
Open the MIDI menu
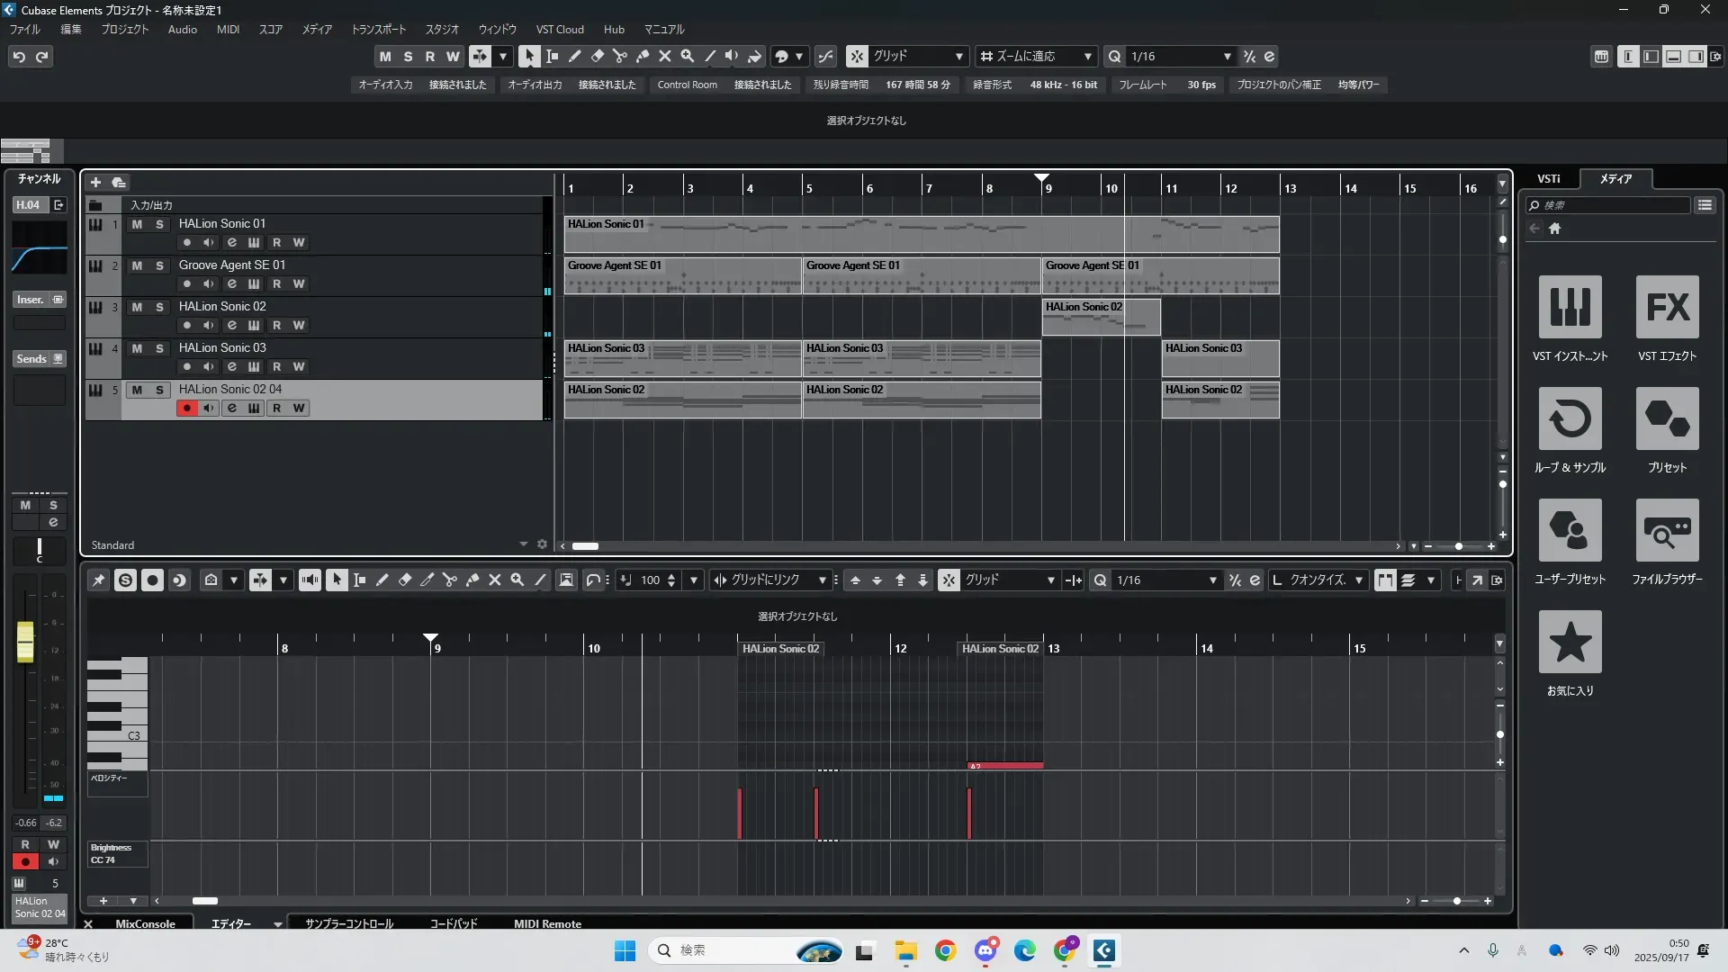(x=228, y=30)
